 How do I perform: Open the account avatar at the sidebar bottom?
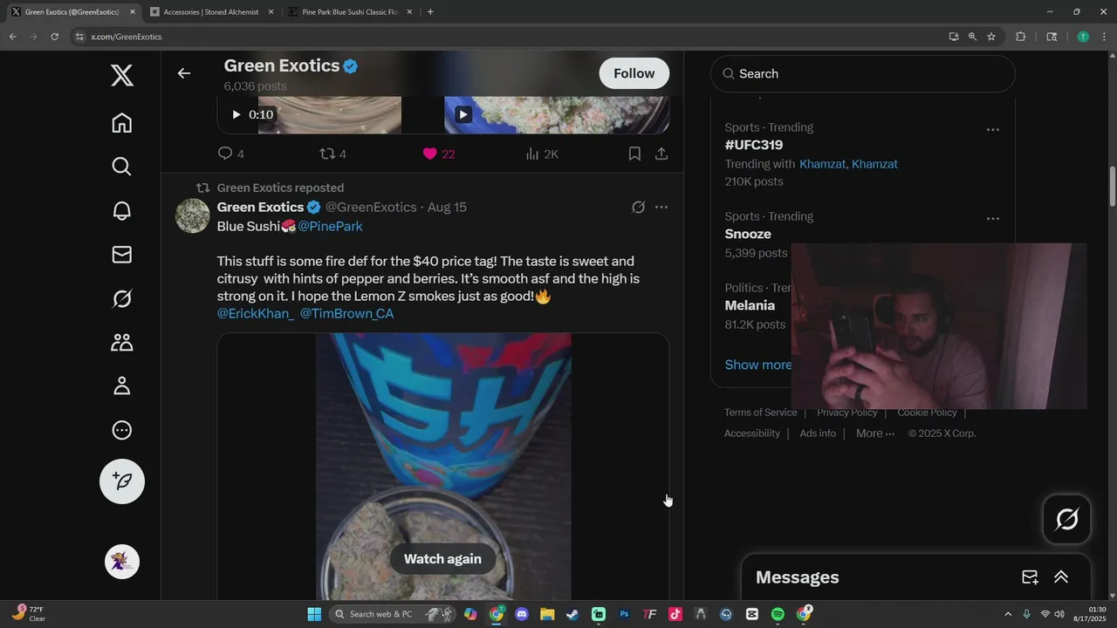tap(122, 562)
